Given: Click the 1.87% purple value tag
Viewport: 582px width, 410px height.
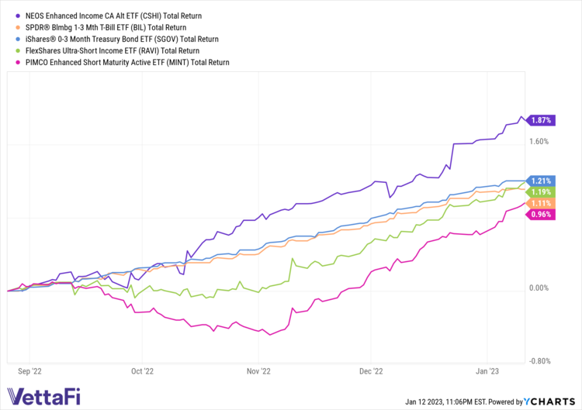Looking at the screenshot, I should tap(539, 120).
